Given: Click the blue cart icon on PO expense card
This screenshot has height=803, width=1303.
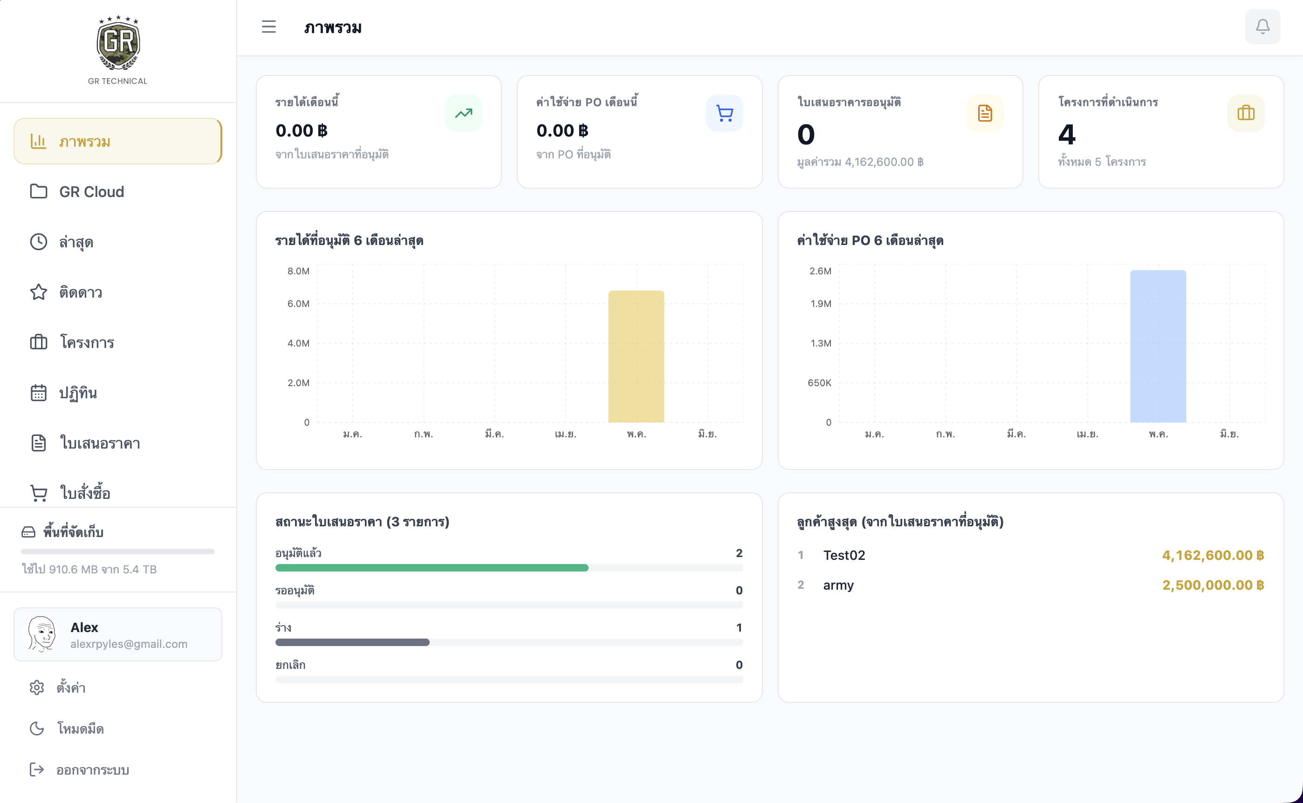Looking at the screenshot, I should (x=724, y=113).
